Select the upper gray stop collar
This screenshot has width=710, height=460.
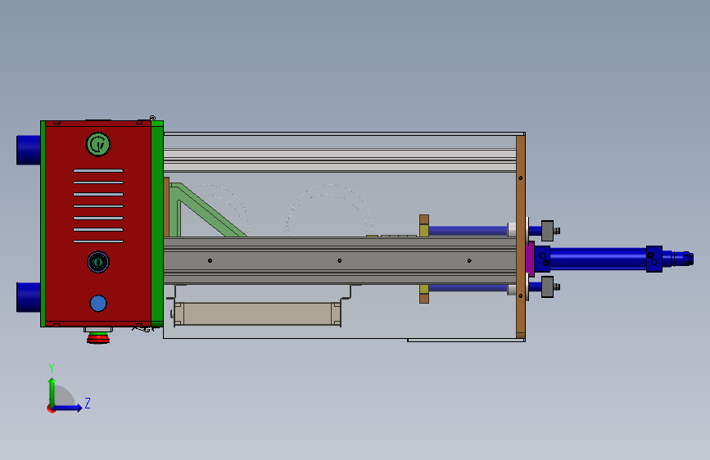(547, 231)
